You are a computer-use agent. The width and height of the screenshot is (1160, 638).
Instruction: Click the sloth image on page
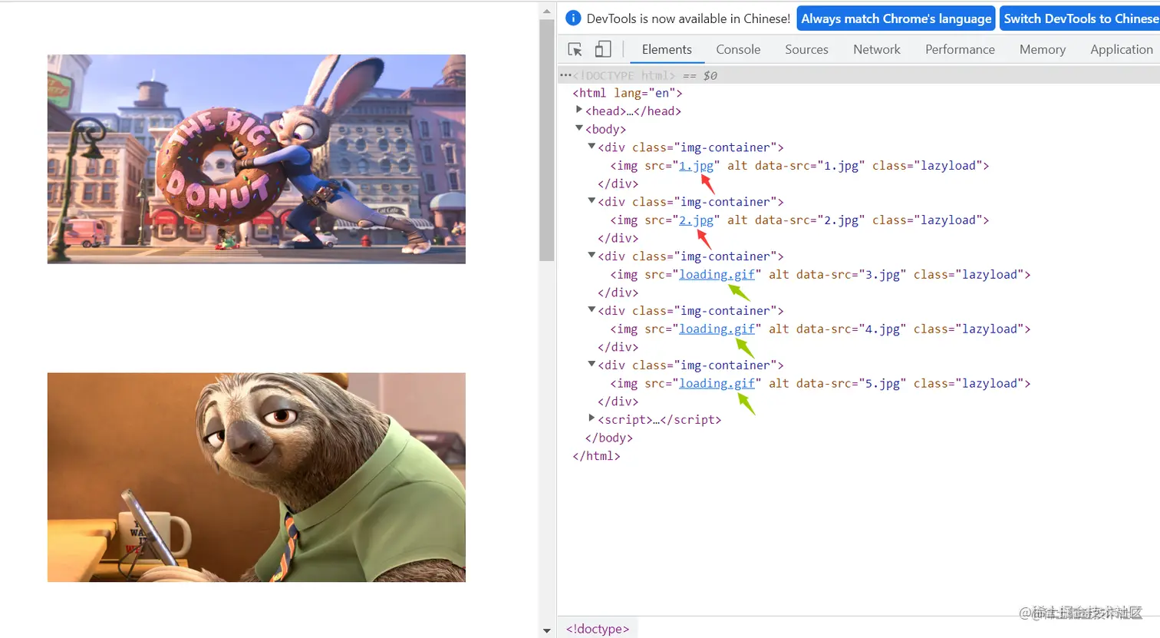[256, 478]
